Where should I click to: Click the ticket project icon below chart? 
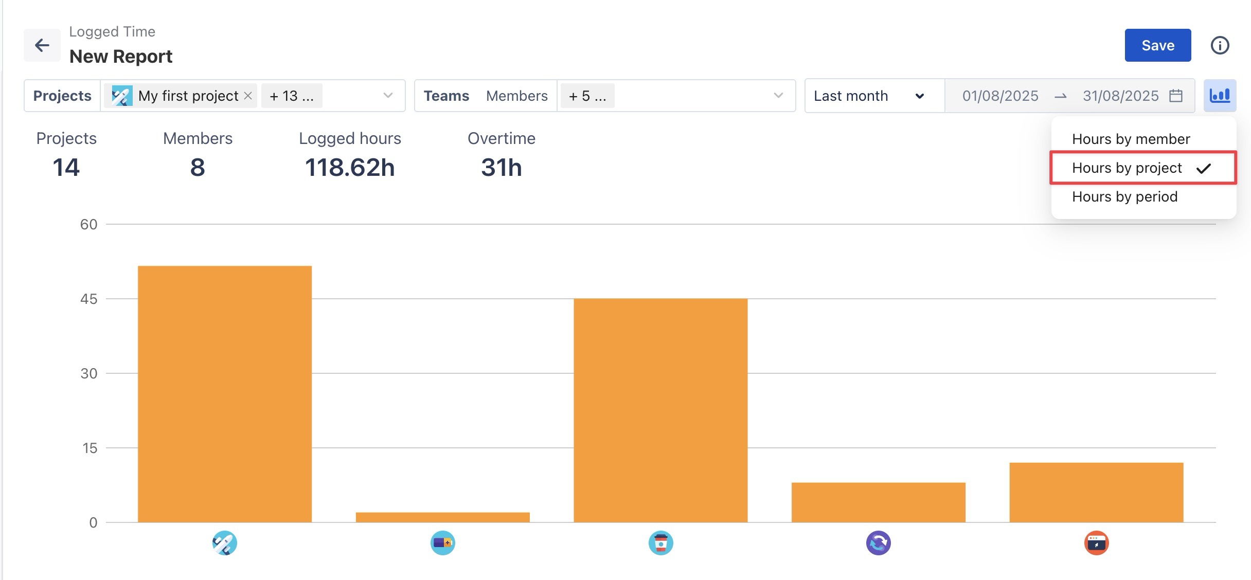442,543
